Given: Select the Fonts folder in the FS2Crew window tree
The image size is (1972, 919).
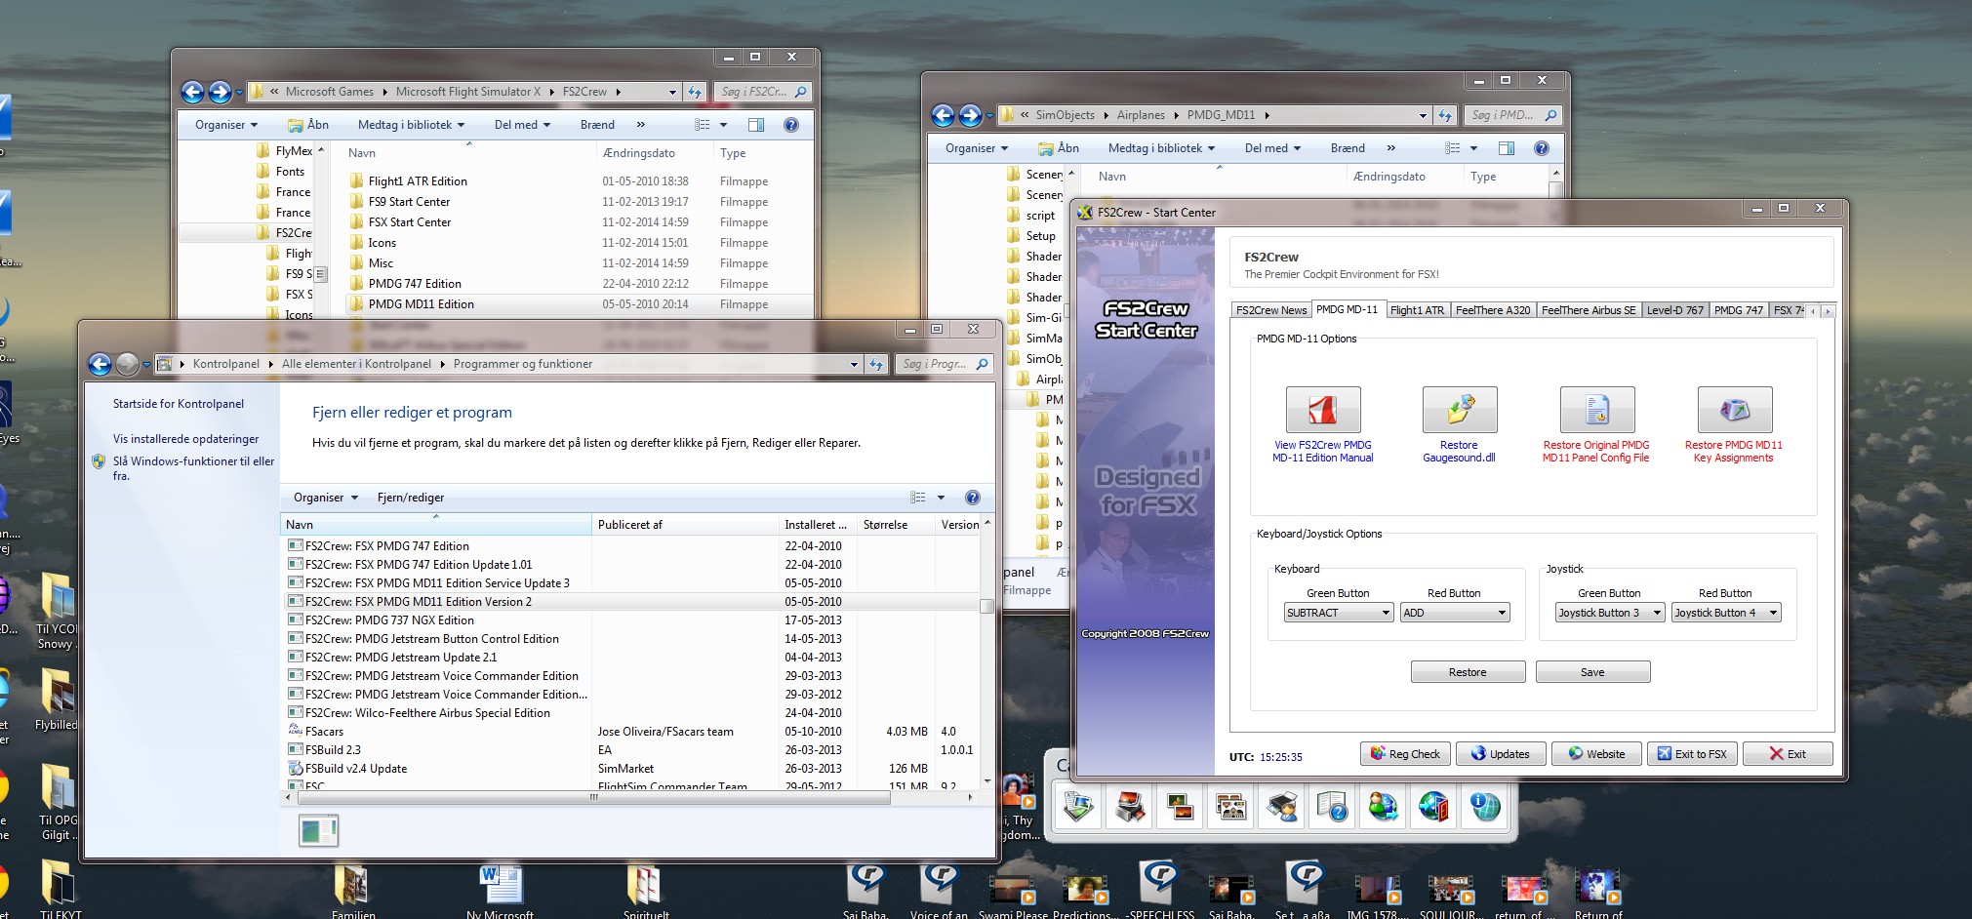Looking at the screenshot, I should click(x=290, y=172).
